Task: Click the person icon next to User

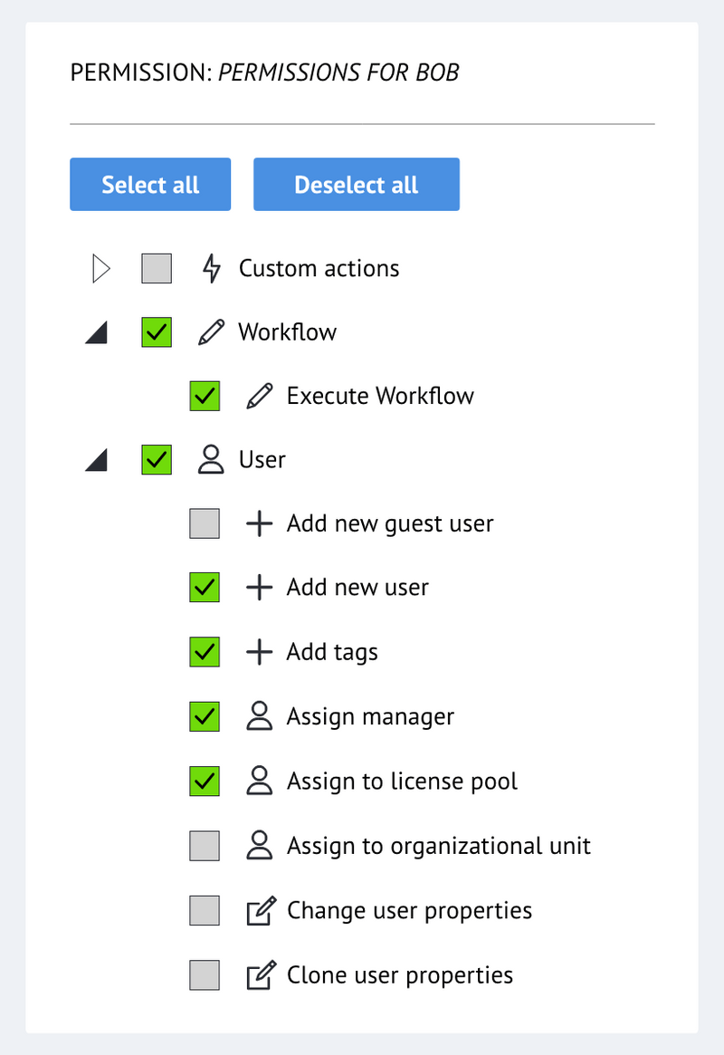Action: tap(211, 460)
